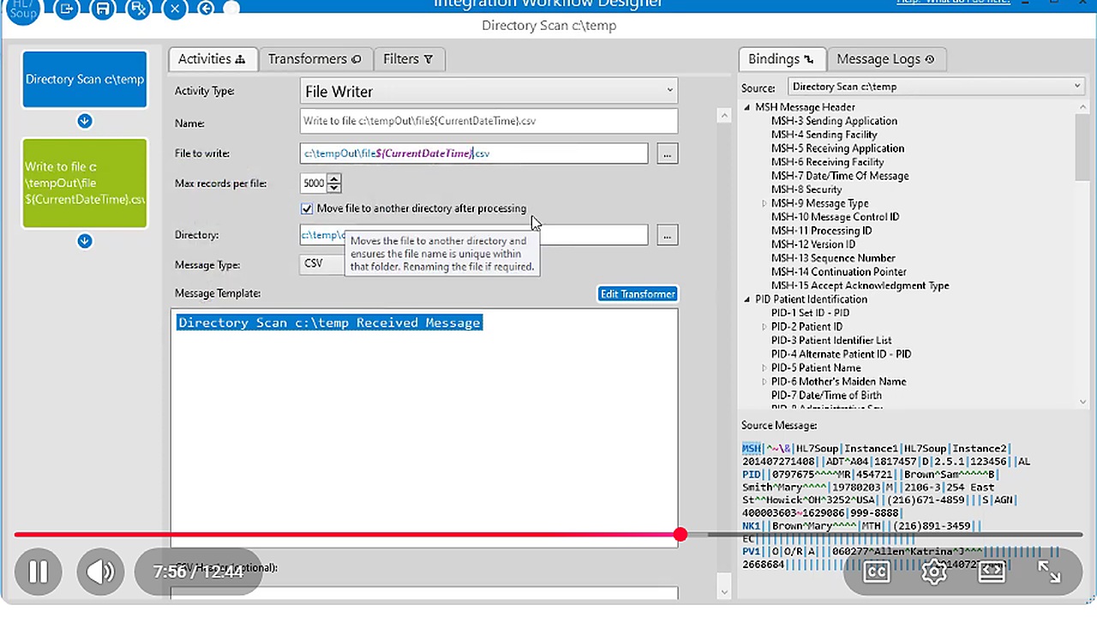Expand the PID-2 Patient ID node
This screenshot has width=1097, height=617.
click(764, 327)
